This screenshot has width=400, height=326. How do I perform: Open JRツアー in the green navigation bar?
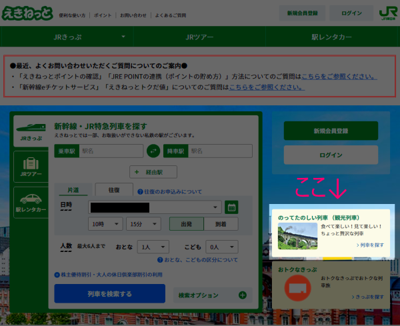[199, 37]
